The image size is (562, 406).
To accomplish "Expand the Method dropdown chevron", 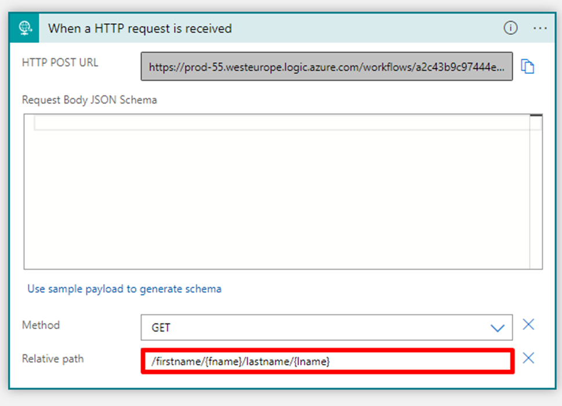I will click(498, 328).
